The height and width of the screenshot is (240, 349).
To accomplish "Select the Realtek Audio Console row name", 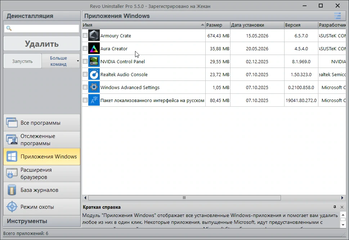I will [x=124, y=74].
